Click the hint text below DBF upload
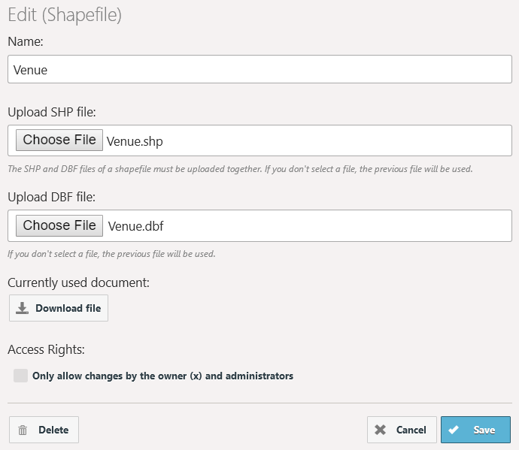 (111, 254)
